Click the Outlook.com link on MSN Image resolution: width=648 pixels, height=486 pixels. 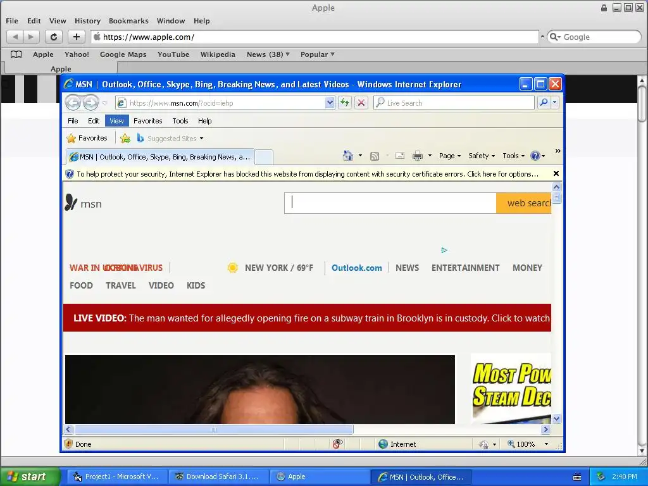tap(357, 268)
